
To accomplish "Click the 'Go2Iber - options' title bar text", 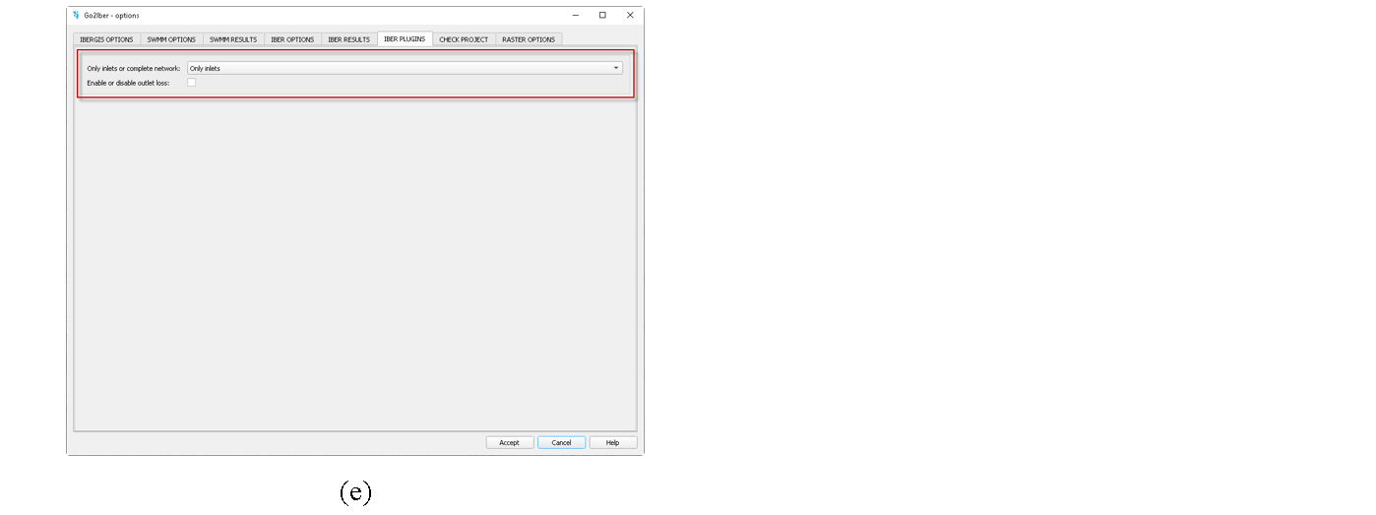I will click(x=112, y=15).
